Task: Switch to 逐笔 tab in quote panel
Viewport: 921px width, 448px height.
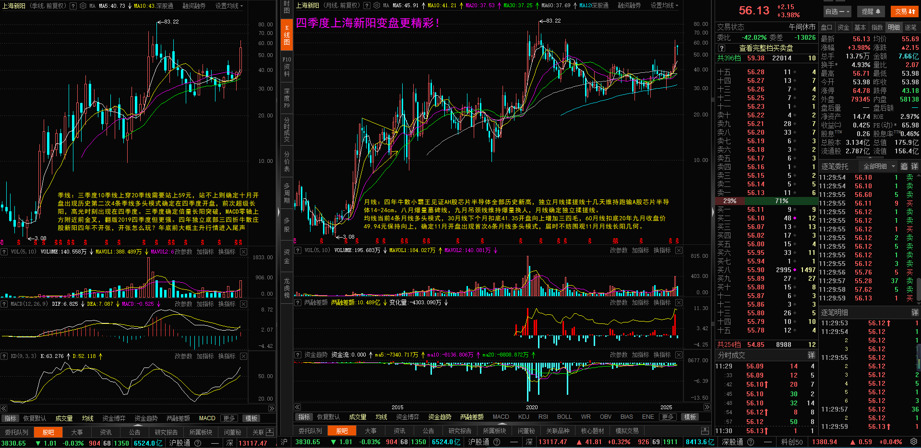Action: (910, 27)
